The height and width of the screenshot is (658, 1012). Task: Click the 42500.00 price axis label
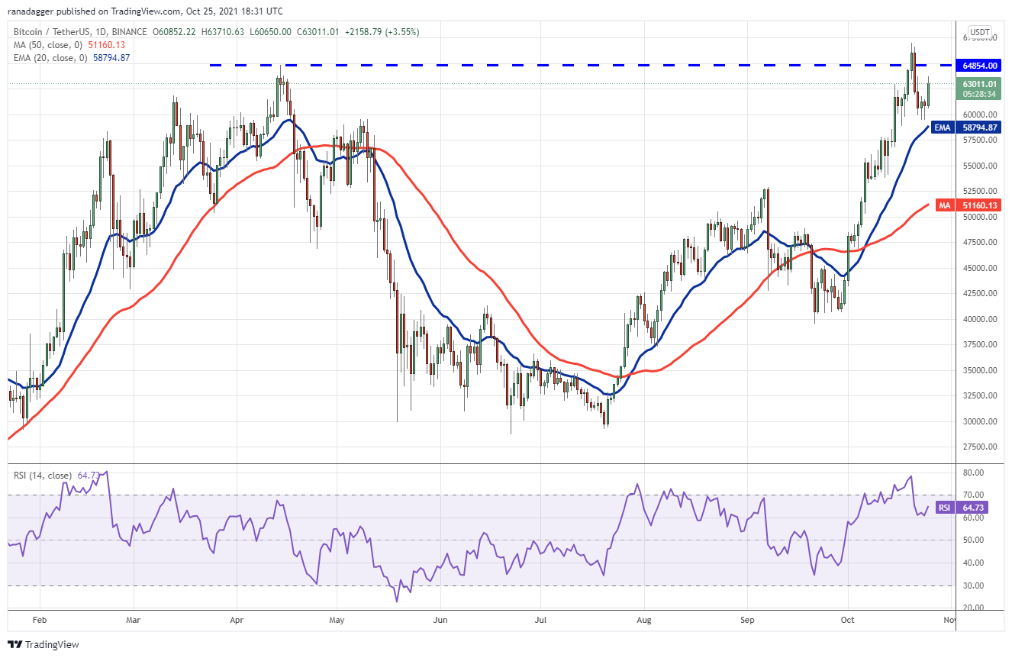(x=980, y=293)
